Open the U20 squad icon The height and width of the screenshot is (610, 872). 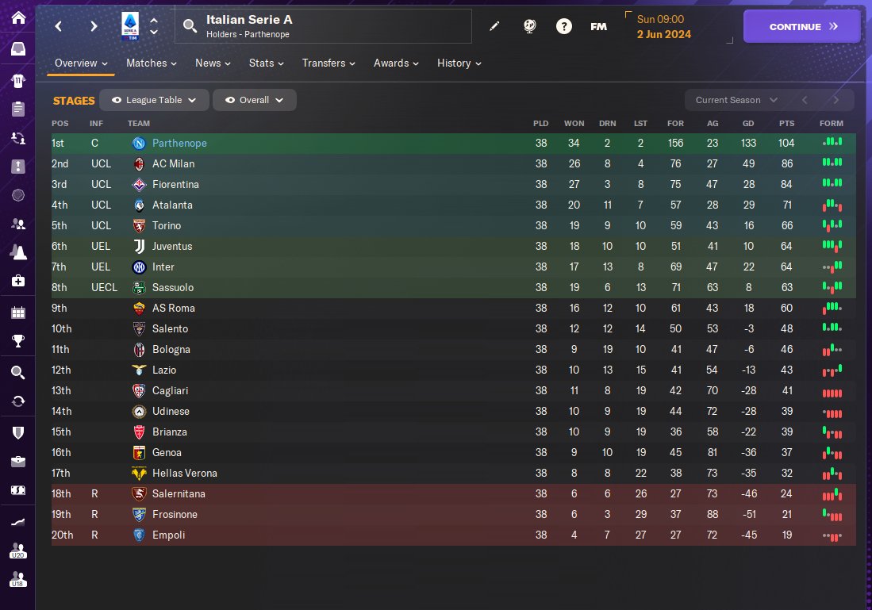17,551
